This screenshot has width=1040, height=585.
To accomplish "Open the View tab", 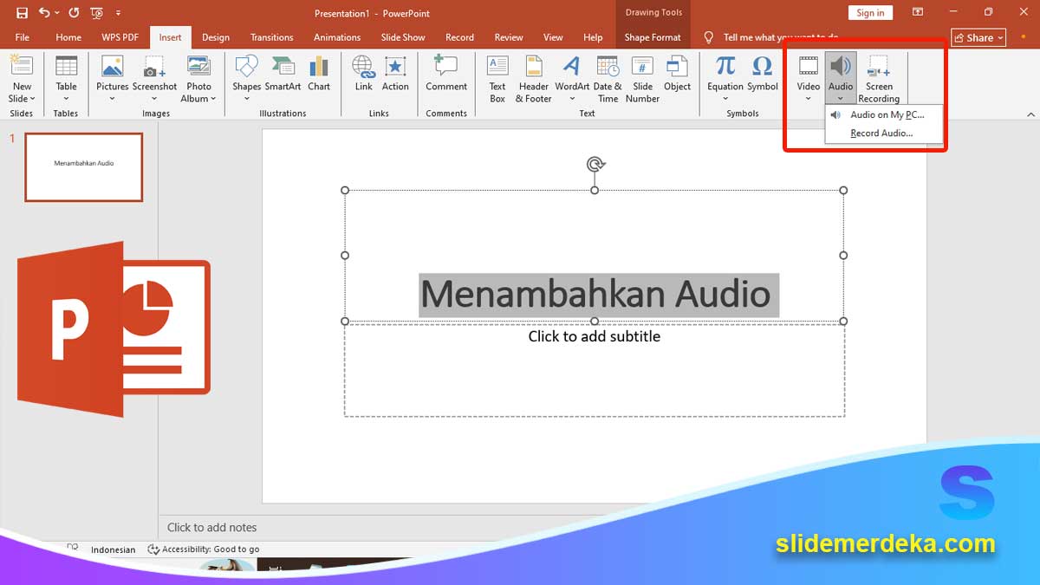I will click(x=553, y=37).
